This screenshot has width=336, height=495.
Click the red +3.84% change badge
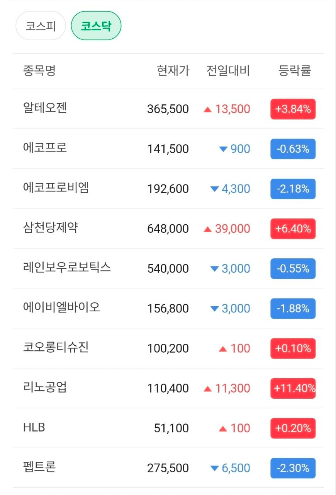click(x=293, y=109)
